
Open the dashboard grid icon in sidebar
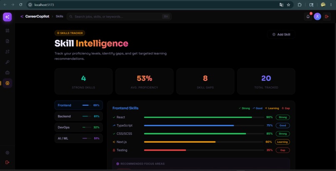pos(7,30)
